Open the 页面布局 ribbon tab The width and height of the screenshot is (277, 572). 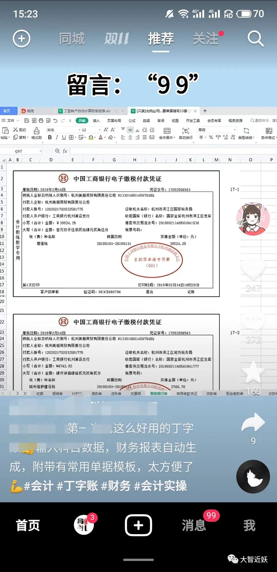(x=114, y=120)
